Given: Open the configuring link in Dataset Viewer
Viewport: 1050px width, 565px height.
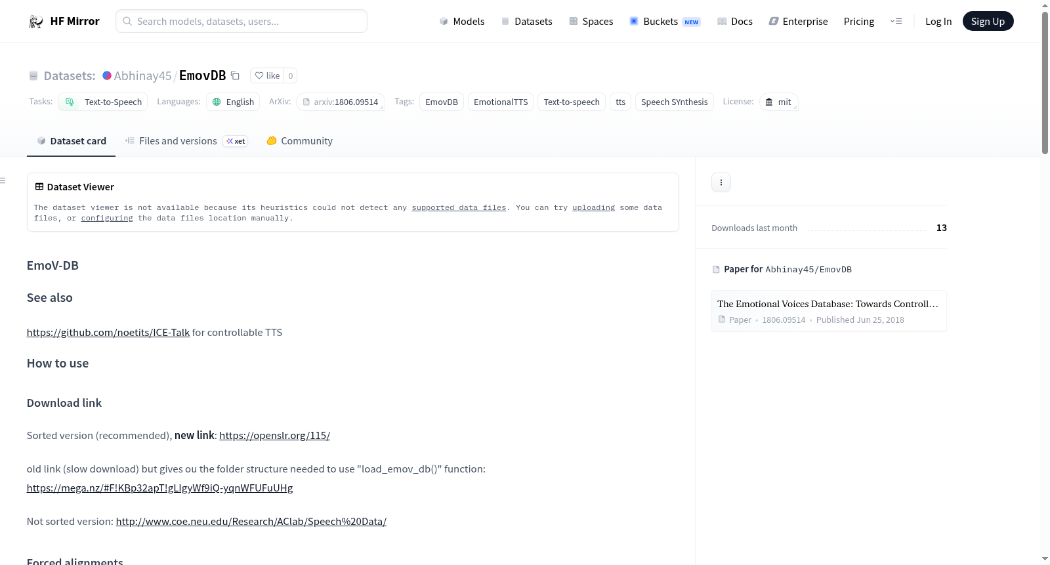Looking at the screenshot, I should pyautogui.click(x=107, y=218).
